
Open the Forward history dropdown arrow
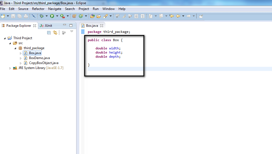[x=194, y=16]
